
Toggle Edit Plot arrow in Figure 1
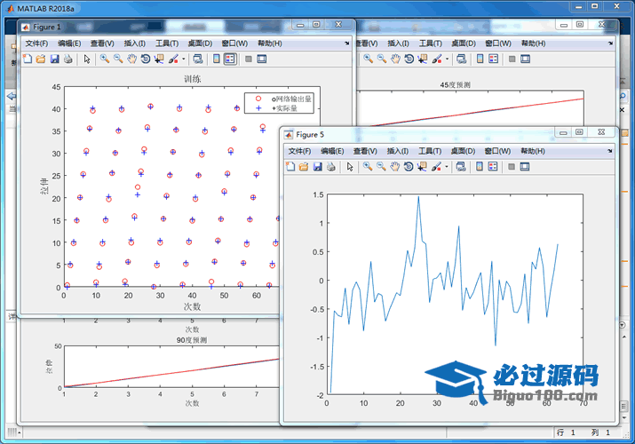(87, 59)
